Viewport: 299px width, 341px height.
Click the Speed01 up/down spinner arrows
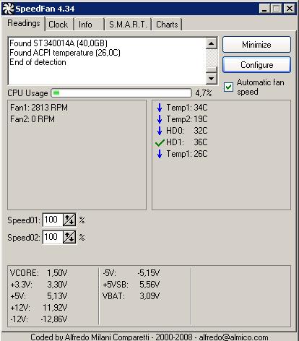tap(69, 220)
